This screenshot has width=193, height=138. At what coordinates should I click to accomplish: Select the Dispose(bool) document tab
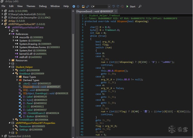point(95,11)
